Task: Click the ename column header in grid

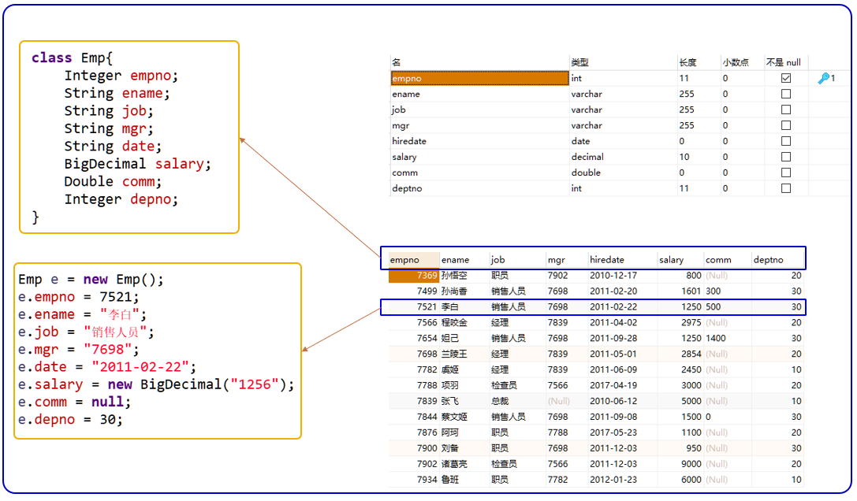Action: pos(455,260)
